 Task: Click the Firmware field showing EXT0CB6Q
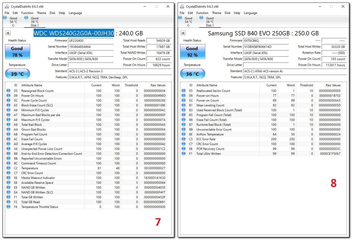click(x=266, y=41)
